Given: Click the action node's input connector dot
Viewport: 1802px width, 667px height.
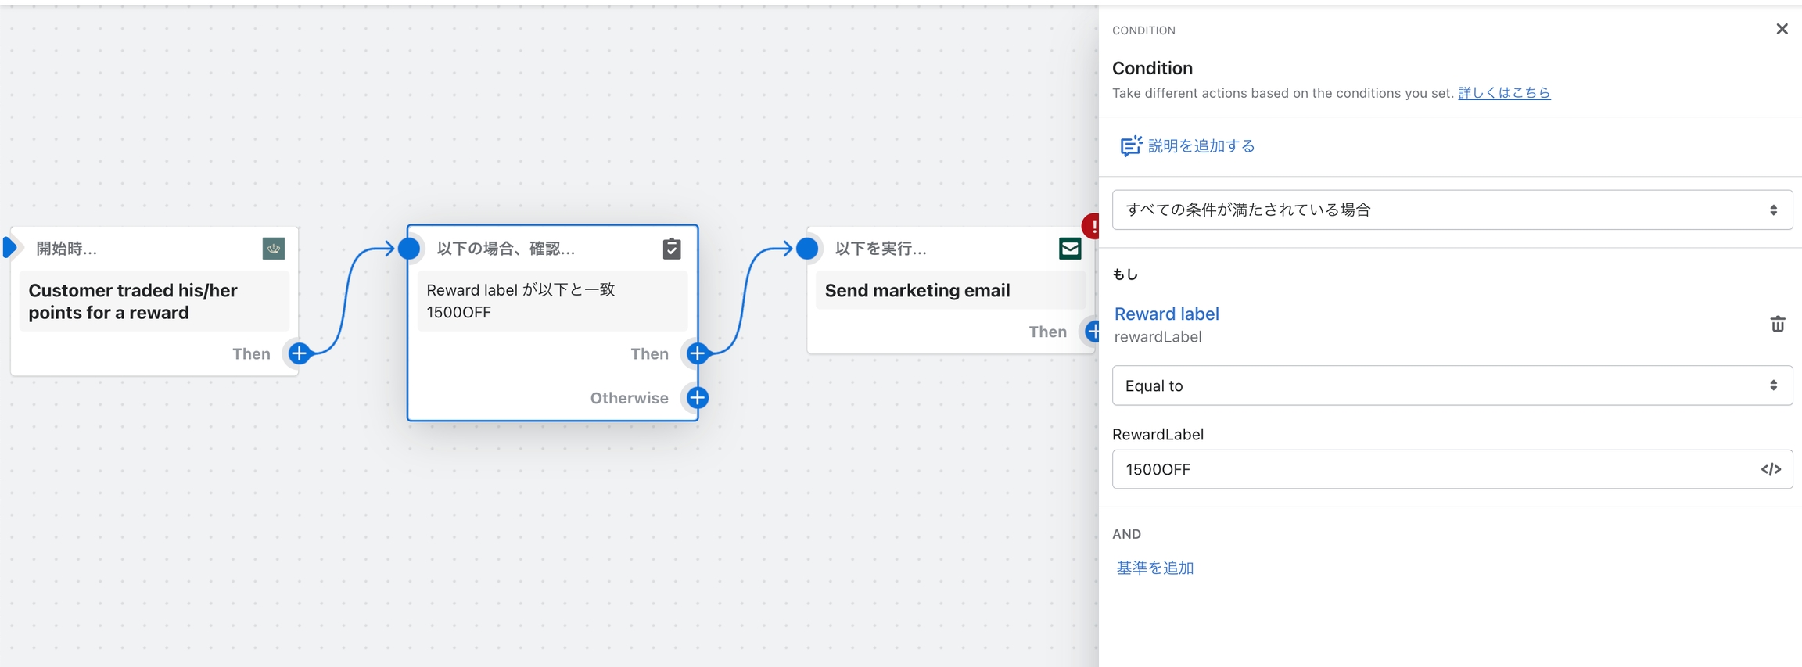Looking at the screenshot, I should click(x=807, y=249).
